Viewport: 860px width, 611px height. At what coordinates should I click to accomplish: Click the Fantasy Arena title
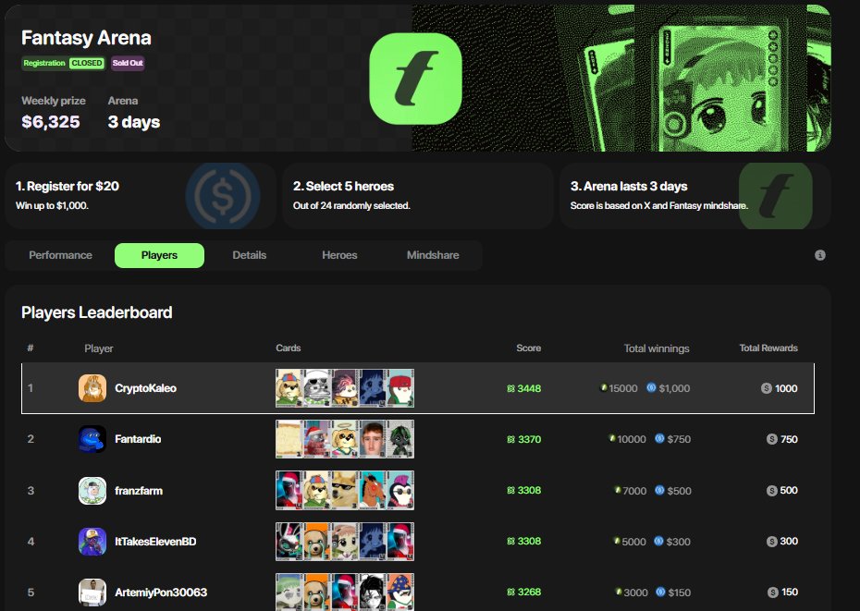(86, 38)
